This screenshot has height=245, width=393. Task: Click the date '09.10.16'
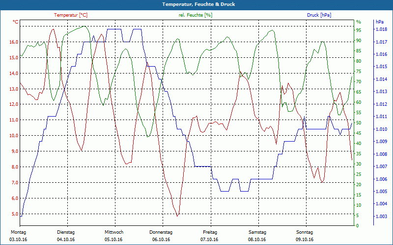click(305, 240)
